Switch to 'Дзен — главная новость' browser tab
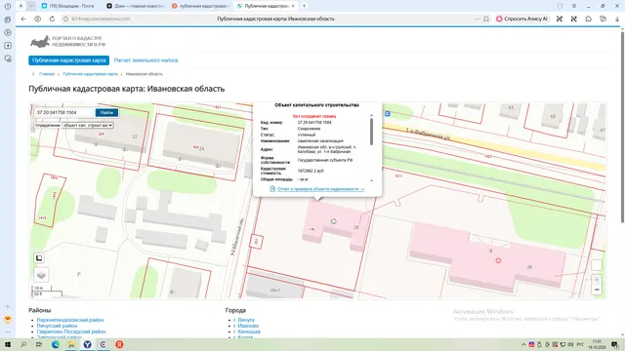 tap(135, 6)
